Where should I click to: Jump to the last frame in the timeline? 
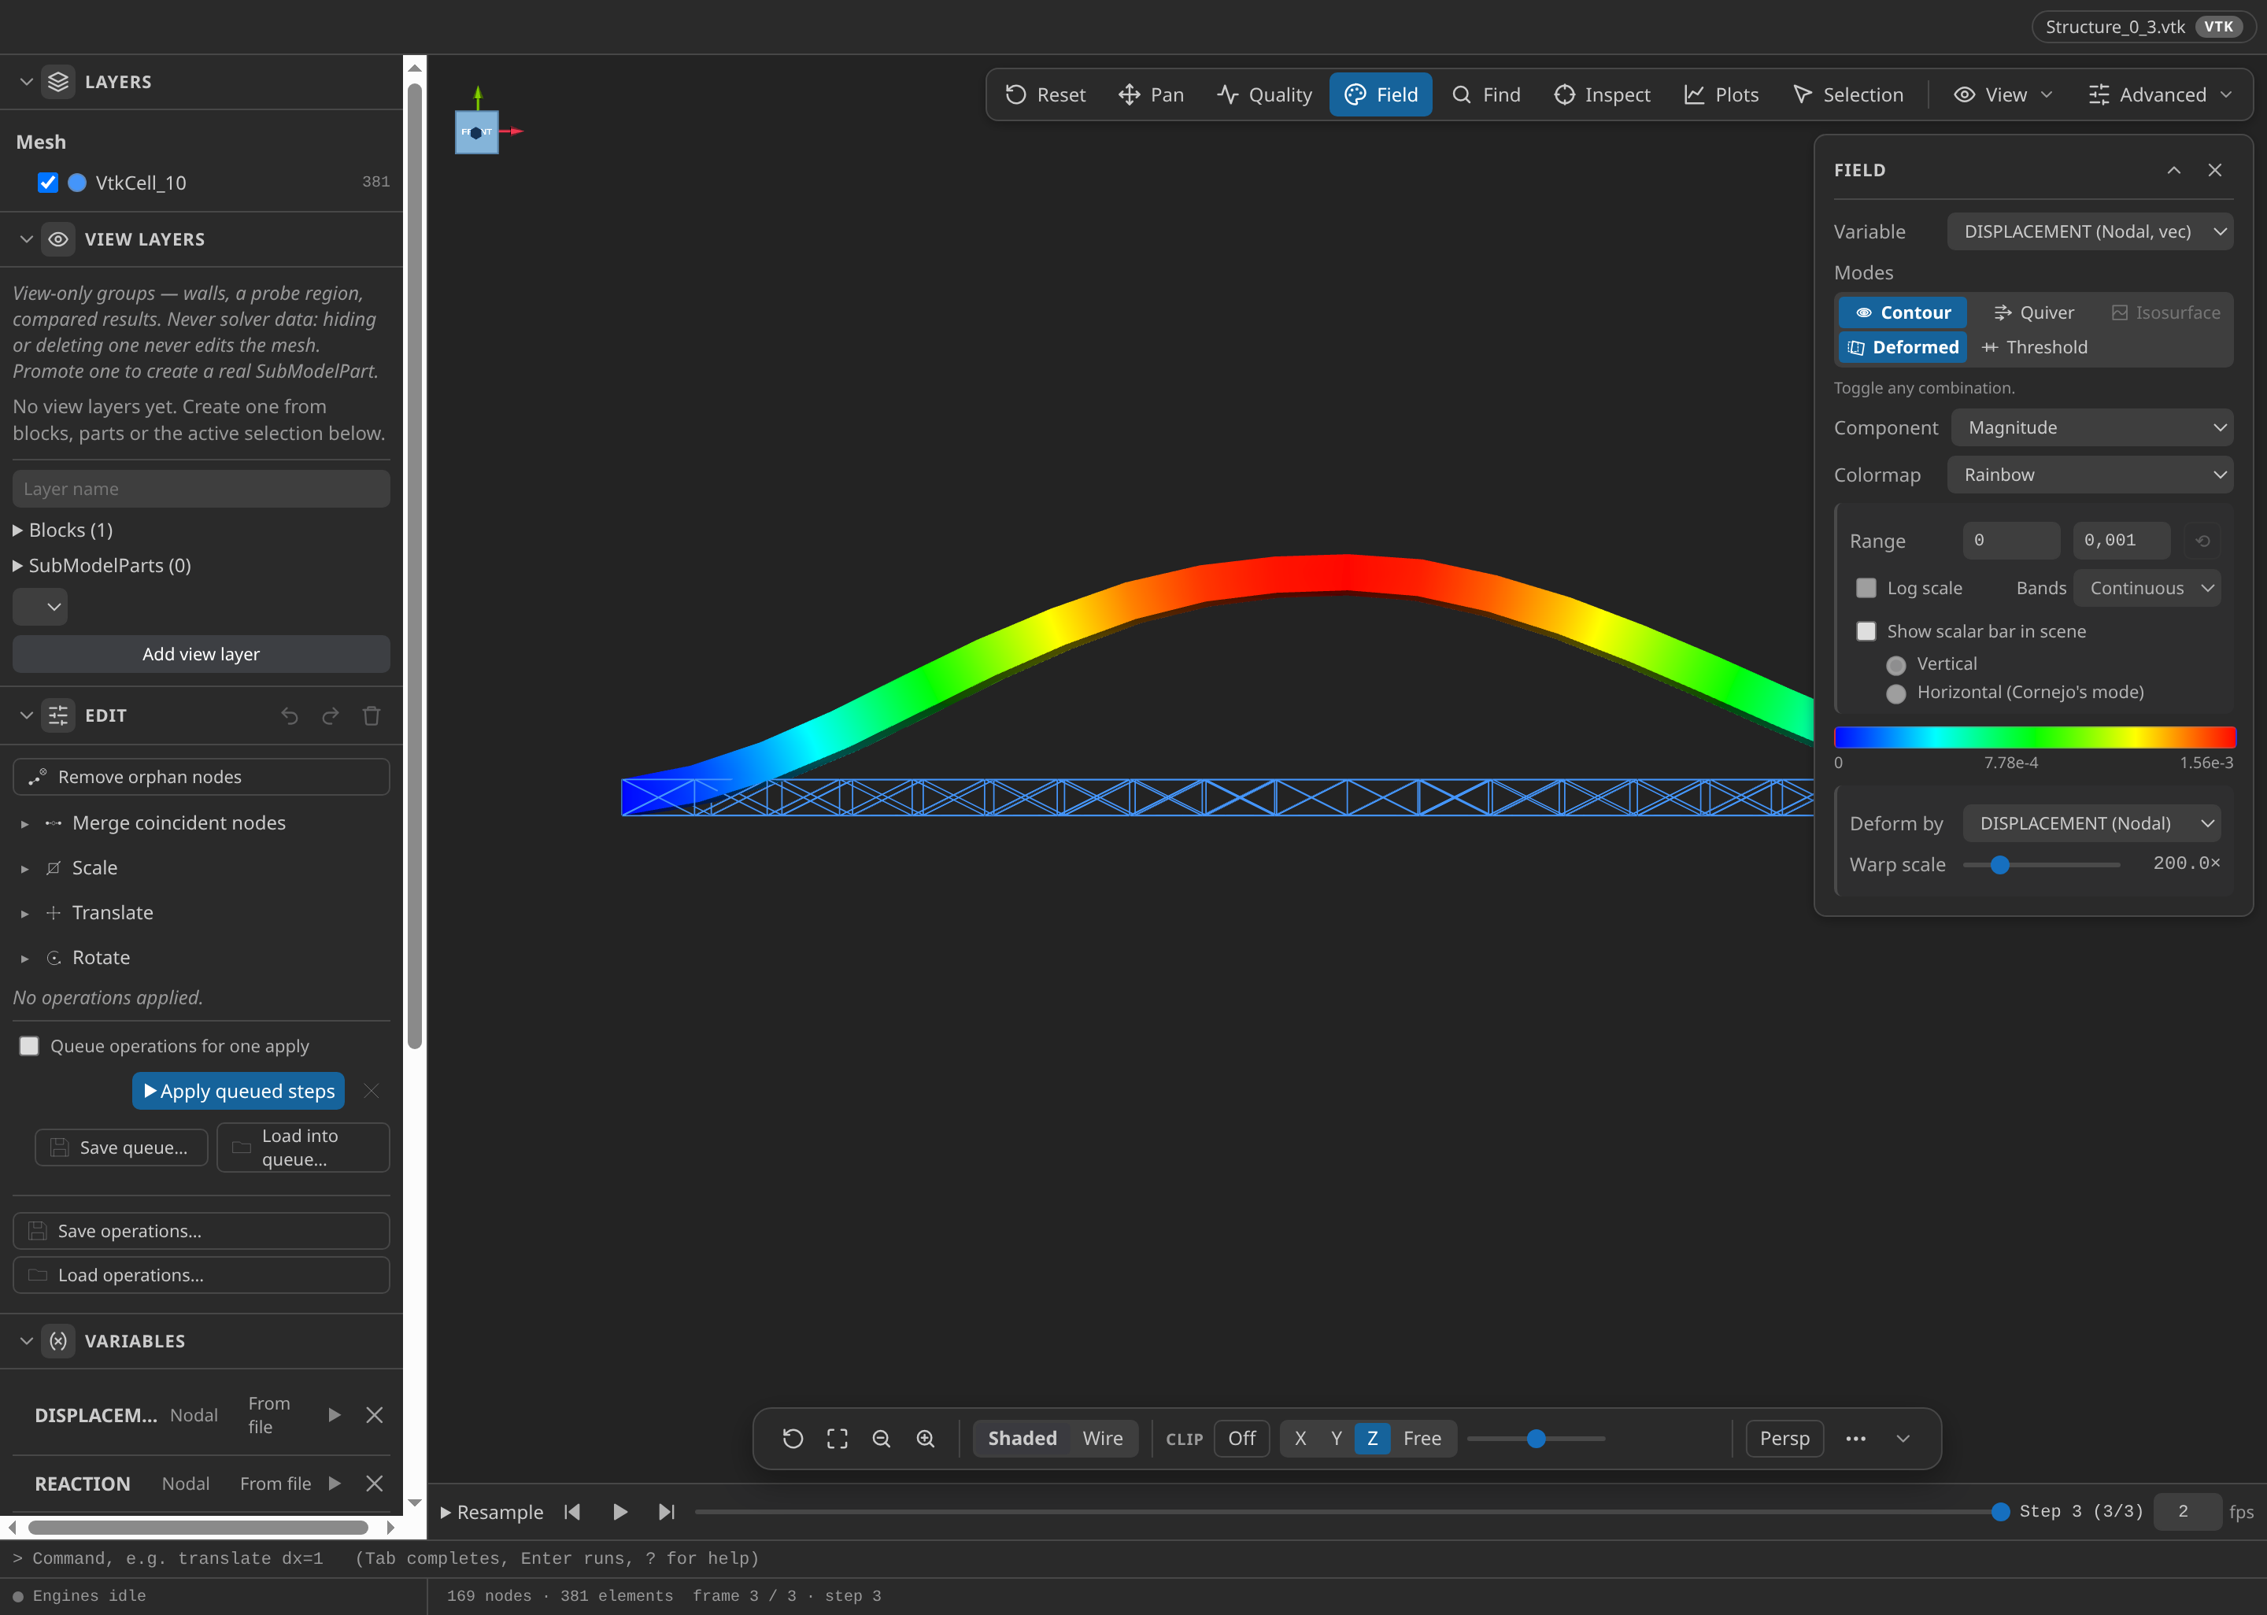click(666, 1512)
